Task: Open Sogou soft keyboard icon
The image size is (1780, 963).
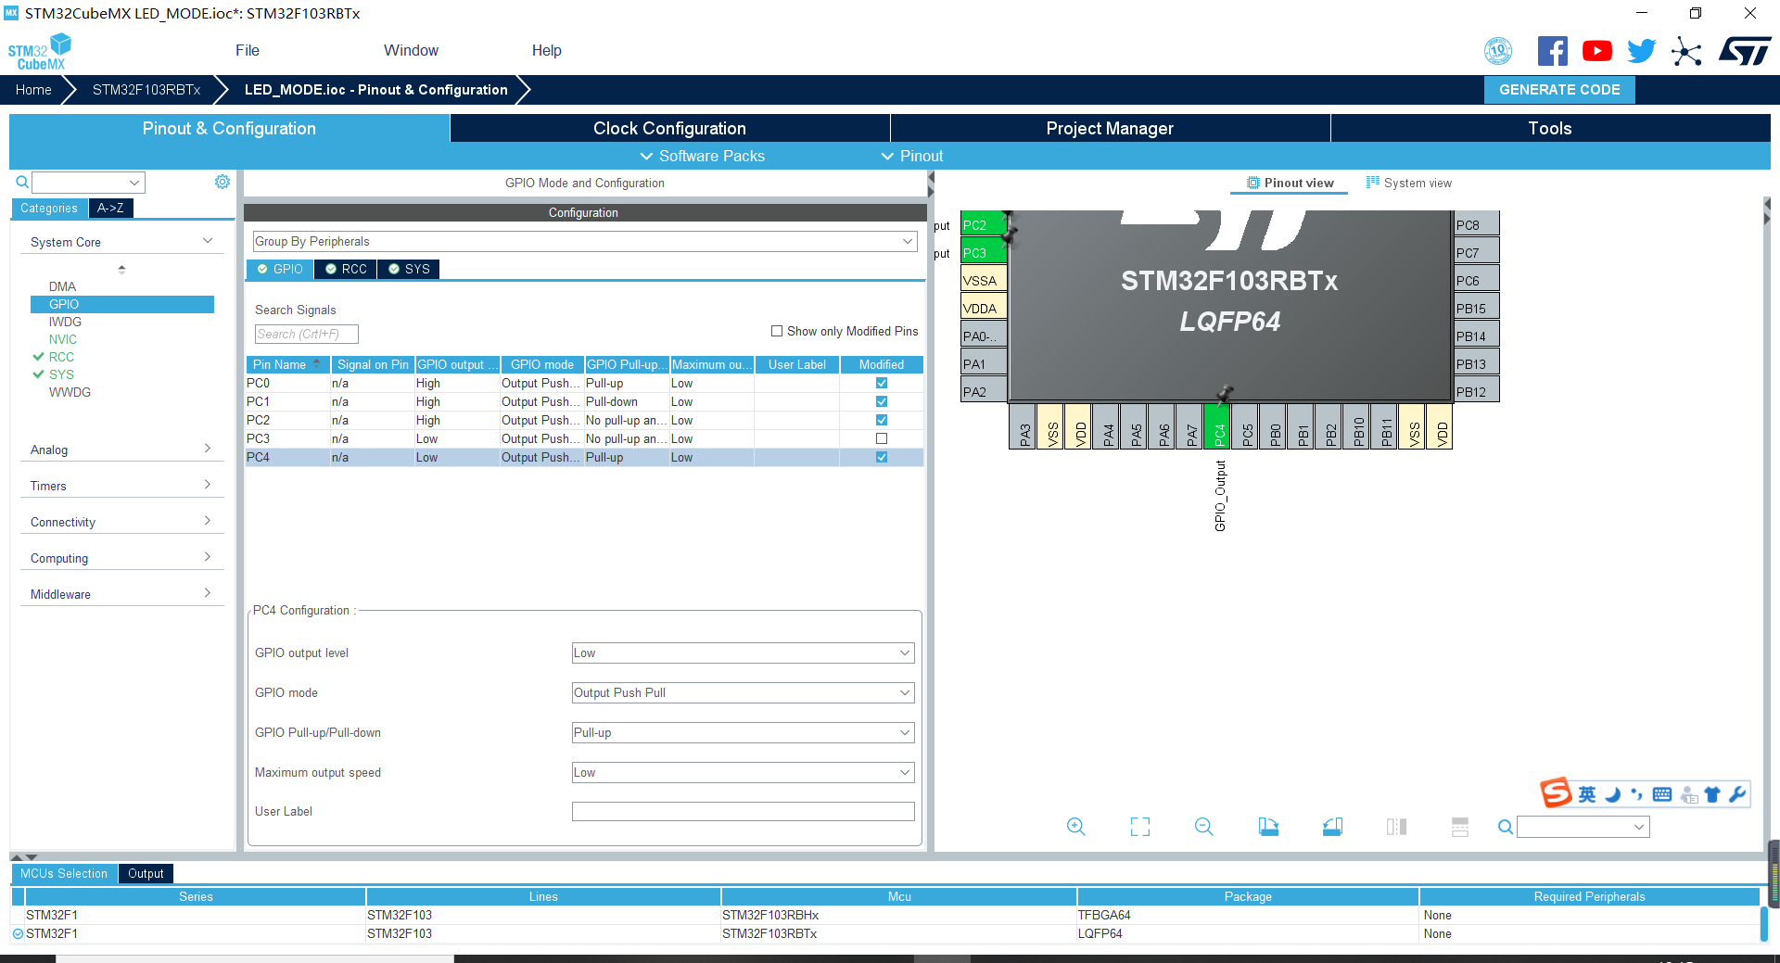Action: click(1662, 794)
